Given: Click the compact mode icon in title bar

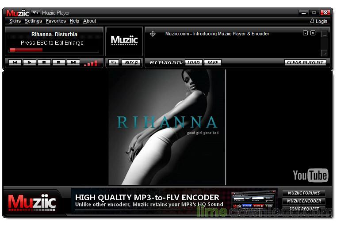Looking at the screenshot, I should pyautogui.click(x=35, y=13).
